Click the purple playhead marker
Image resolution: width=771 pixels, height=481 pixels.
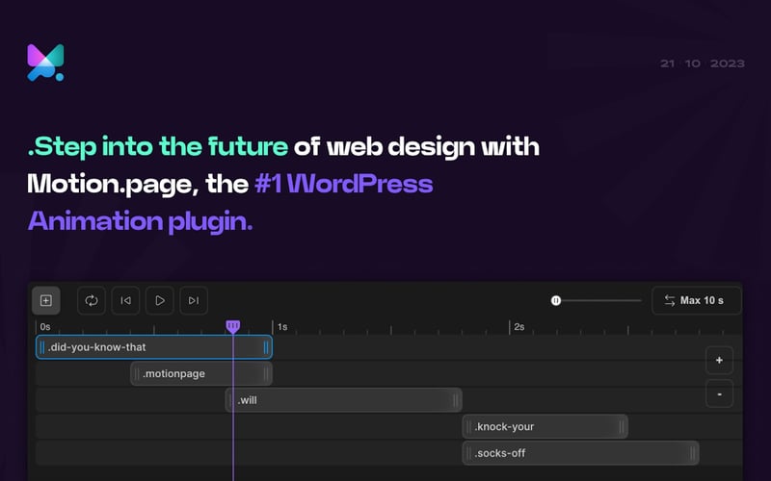click(233, 326)
